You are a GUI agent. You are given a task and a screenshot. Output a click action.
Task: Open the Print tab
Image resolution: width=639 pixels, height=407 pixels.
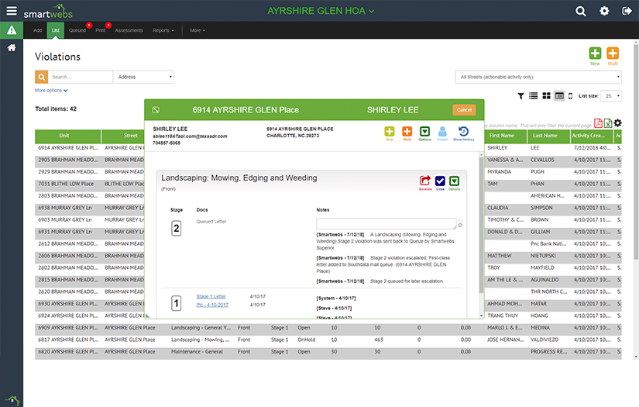[100, 30]
